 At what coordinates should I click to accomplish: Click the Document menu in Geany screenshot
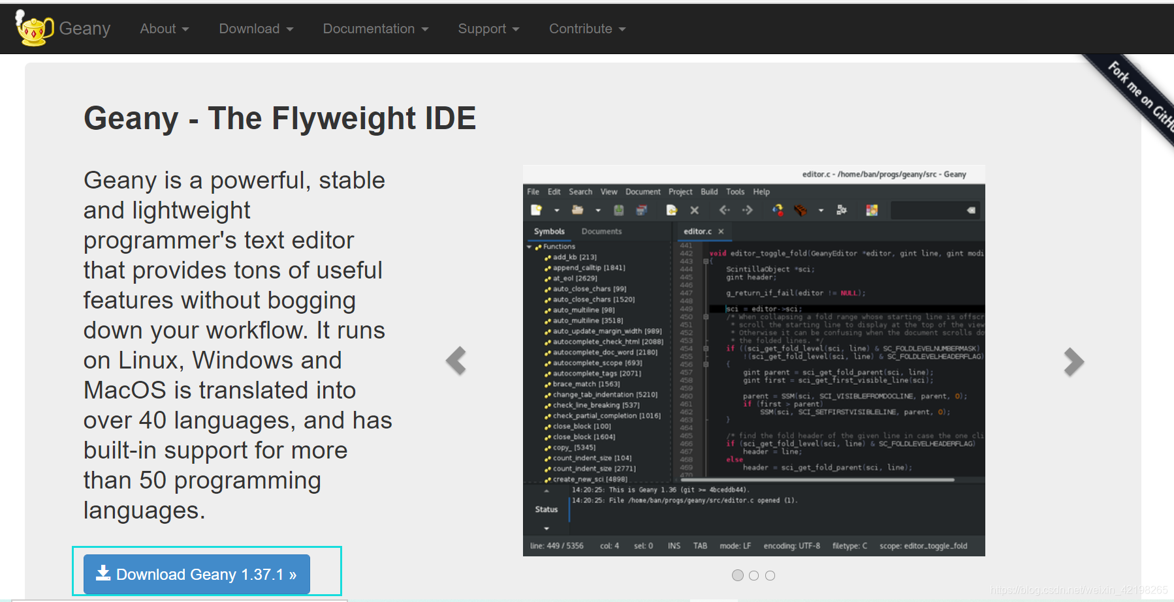tap(643, 192)
